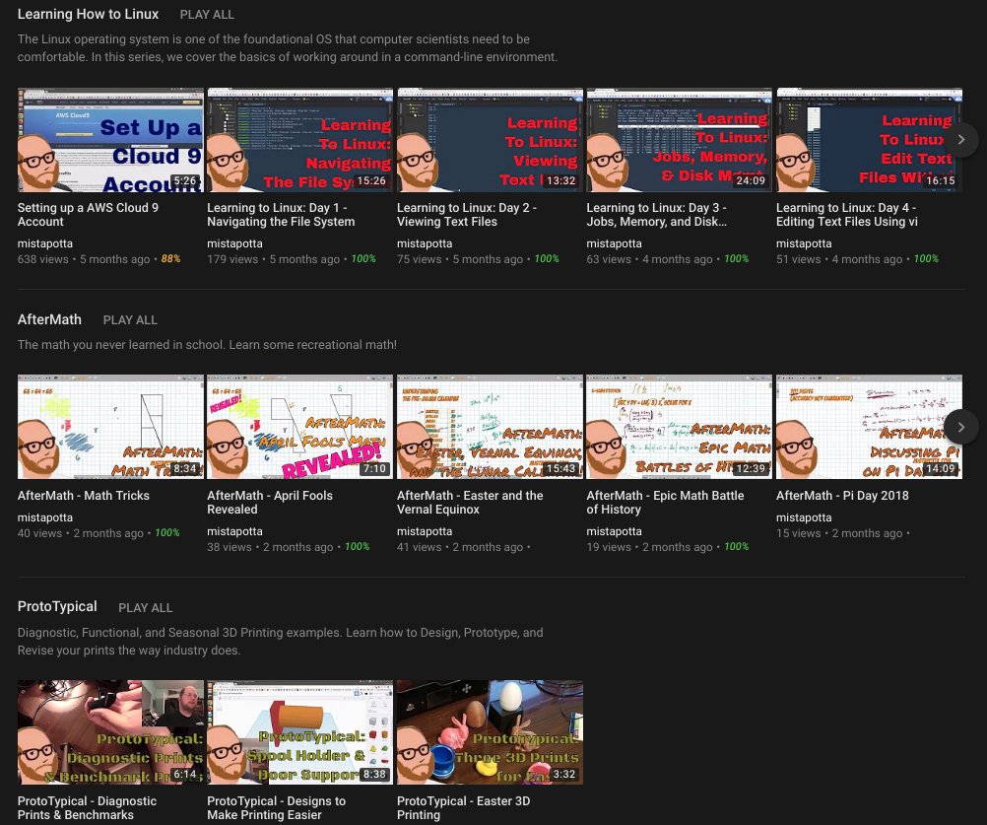Viewport: 987px width, 825px height.
Task: Click title ProtoTypical - Designs to Make Printing Easier
Action: pyautogui.click(x=277, y=808)
